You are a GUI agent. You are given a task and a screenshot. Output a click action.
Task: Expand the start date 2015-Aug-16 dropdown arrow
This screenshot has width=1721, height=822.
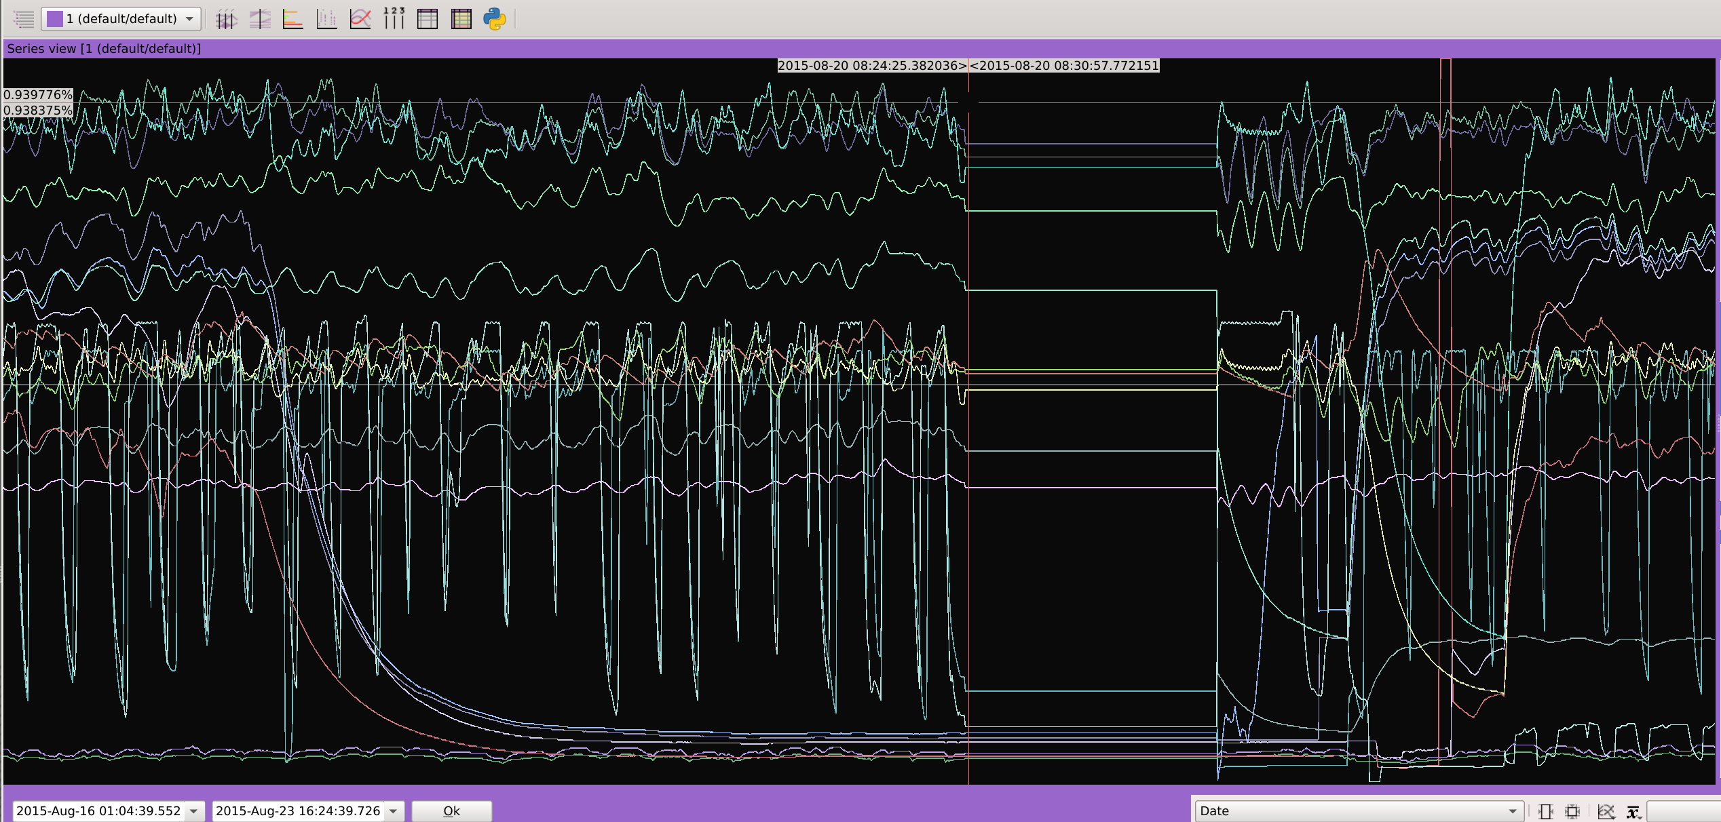pos(194,811)
